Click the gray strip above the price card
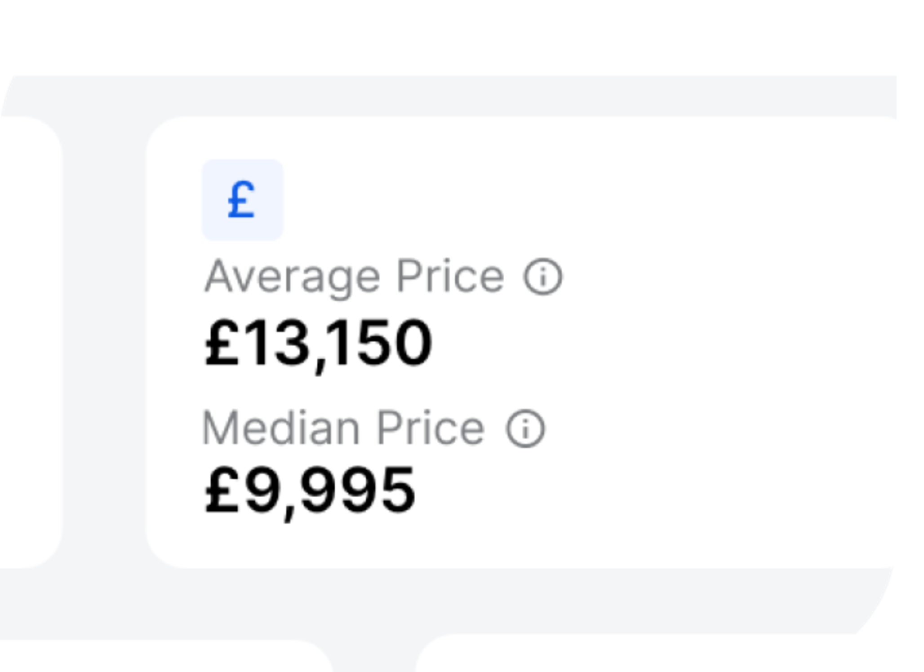The width and height of the screenshot is (924, 672). 449,96
